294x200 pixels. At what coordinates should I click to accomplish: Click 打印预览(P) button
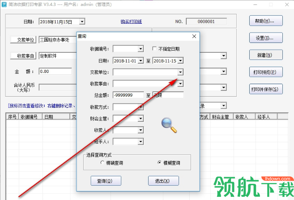(x=266, y=72)
